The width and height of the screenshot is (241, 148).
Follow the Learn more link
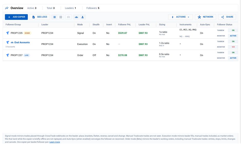pos(55,142)
